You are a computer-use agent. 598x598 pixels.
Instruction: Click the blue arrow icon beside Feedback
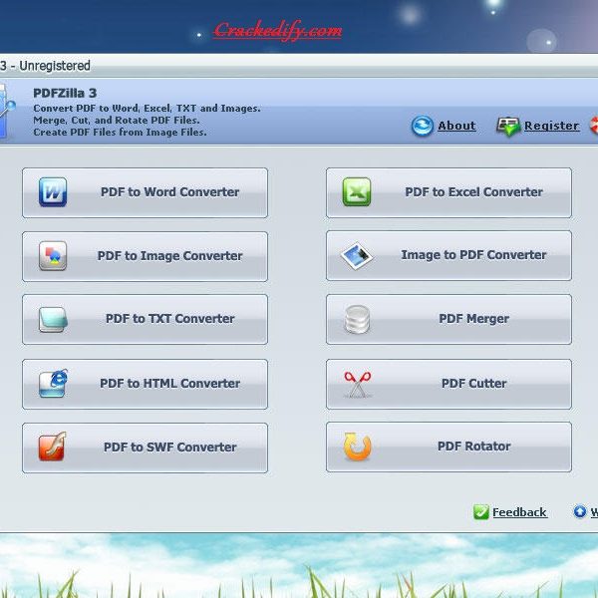(580, 512)
